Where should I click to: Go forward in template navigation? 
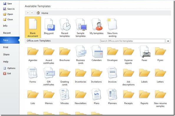(x=32, y=13)
